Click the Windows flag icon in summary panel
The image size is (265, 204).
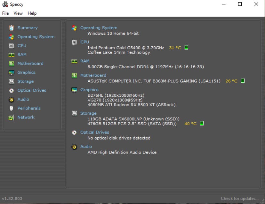point(74,28)
